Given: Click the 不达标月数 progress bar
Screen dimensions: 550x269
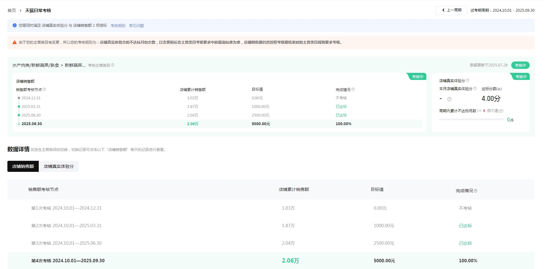Looking at the screenshot, I should tap(471, 119).
